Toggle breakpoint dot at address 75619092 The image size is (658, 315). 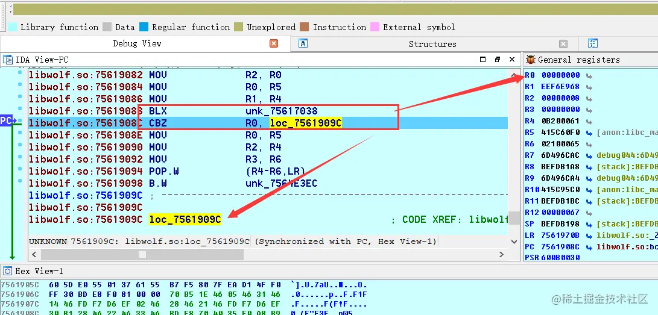coord(20,157)
